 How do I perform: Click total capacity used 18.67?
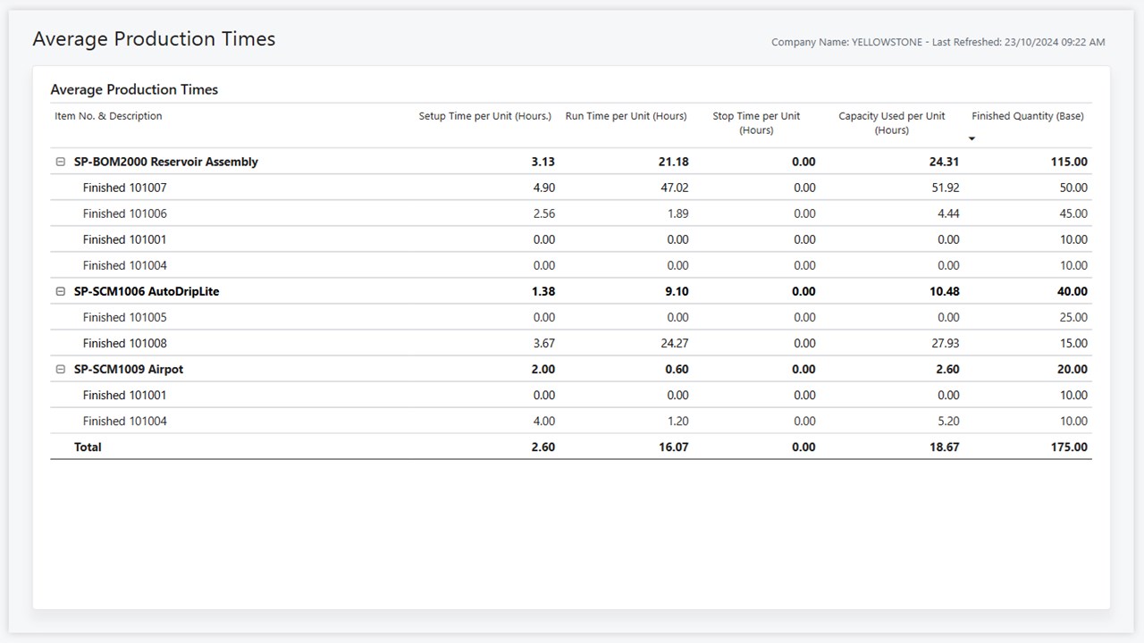point(944,447)
